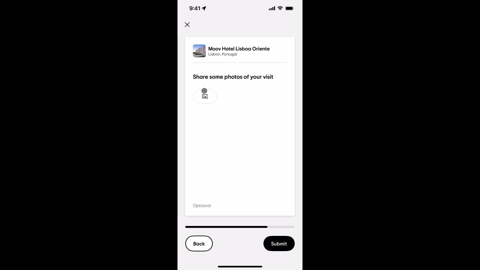Viewport: 480px width, 270px height.
Task: Tap the battery icon in status bar
Action: click(289, 8)
